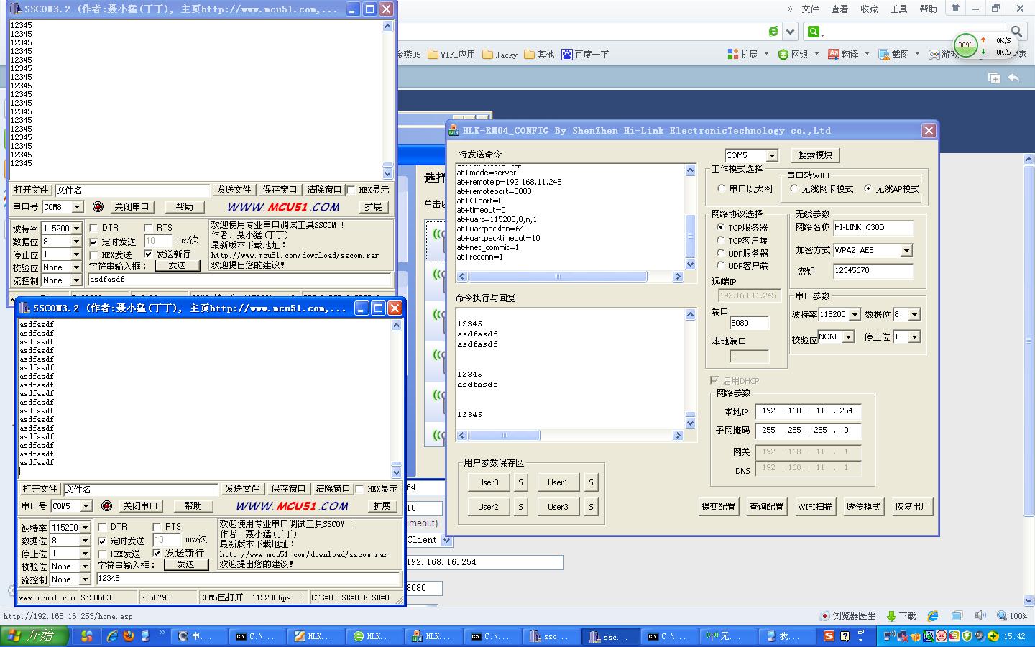This screenshot has width=1035, height=647.
Task: Select the 无线网卡模式 radio button
Action: pos(794,188)
